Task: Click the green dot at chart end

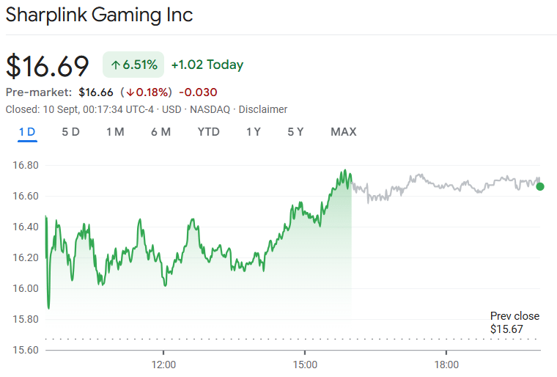Action: (x=540, y=186)
